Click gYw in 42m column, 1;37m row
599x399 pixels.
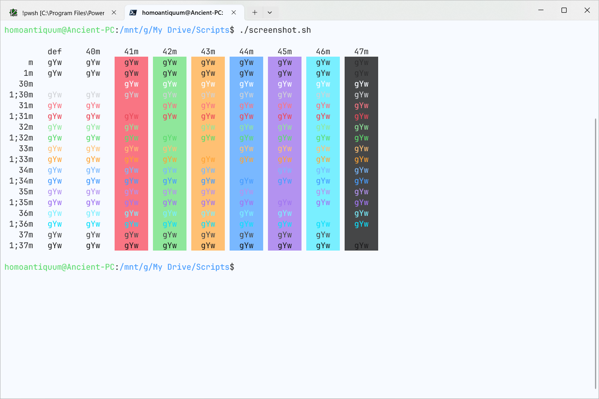170,246
